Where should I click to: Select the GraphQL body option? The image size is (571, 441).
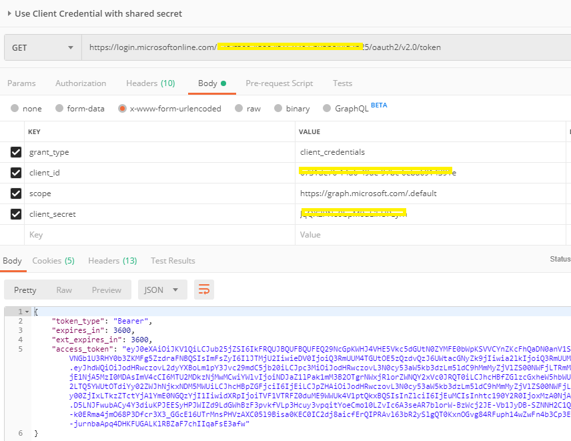pyautogui.click(x=327, y=108)
